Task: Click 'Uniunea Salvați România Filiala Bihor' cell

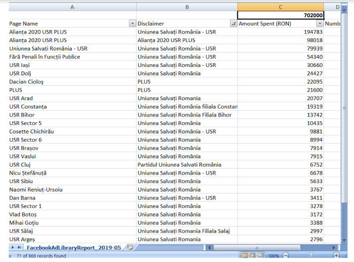Action: click(187, 115)
